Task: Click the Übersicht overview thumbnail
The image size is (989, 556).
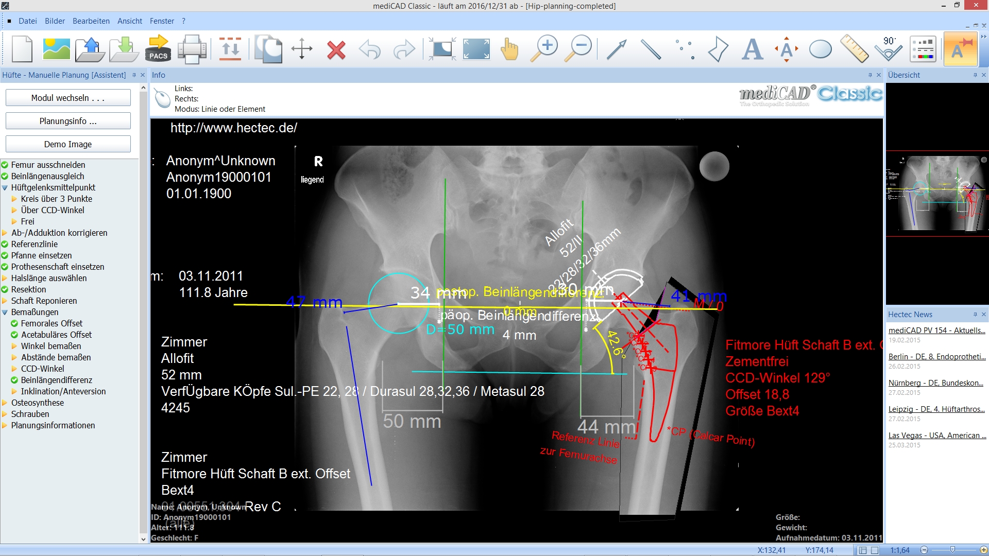Action: (x=937, y=193)
